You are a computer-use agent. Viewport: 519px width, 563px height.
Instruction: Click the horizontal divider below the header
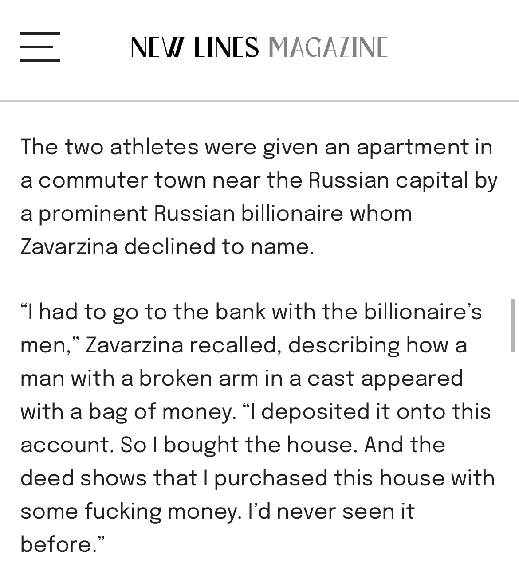pyautogui.click(x=259, y=101)
